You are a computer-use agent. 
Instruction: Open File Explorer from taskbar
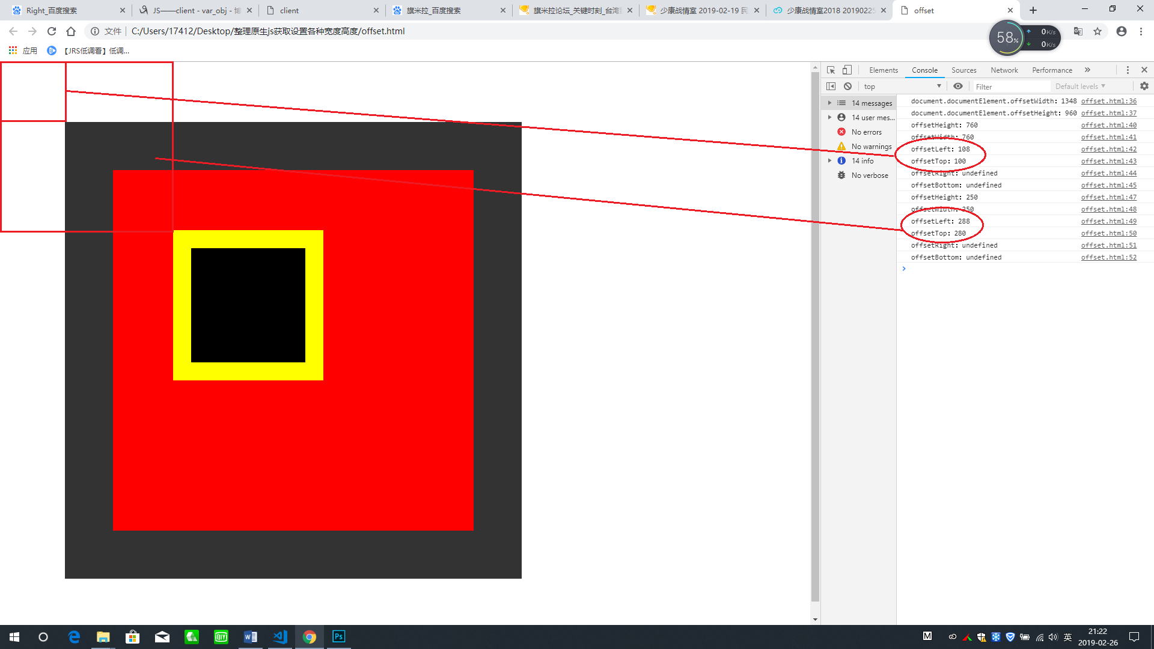pyautogui.click(x=103, y=637)
